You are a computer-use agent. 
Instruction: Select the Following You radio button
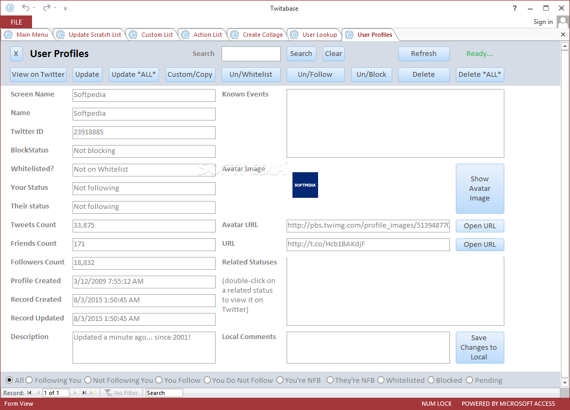29,380
